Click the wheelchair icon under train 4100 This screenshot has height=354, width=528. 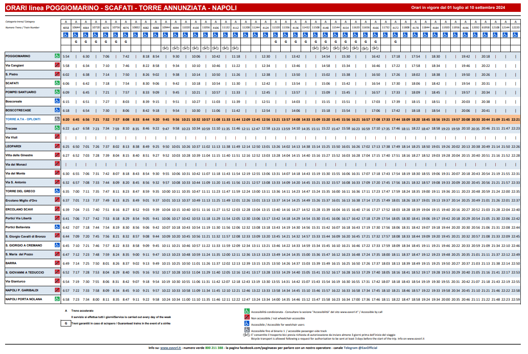pyautogui.click(x=196, y=35)
